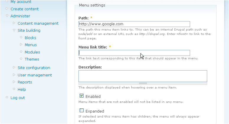Check the Expanded checkbox
The width and height of the screenshot is (229, 124).
(82, 110)
